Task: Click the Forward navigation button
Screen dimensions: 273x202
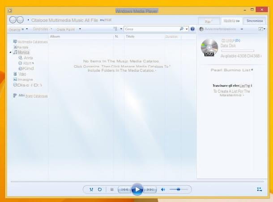Action: 21,20
